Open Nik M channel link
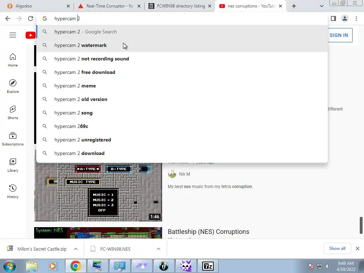 click(x=184, y=174)
